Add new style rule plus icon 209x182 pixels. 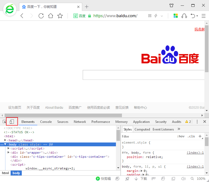click(x=200, y=136)
